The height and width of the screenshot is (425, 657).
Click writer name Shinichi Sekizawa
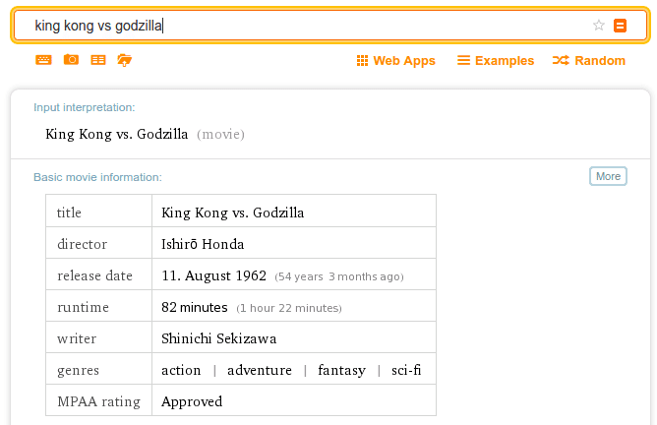pyautogui.click(x=218, y=338)
